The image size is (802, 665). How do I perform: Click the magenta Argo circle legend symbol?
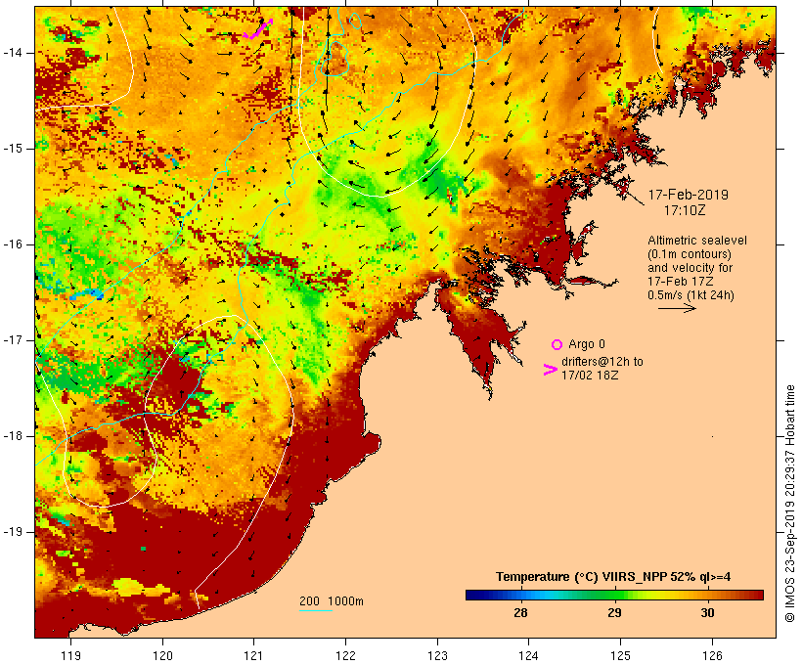(x=557, y=345)
